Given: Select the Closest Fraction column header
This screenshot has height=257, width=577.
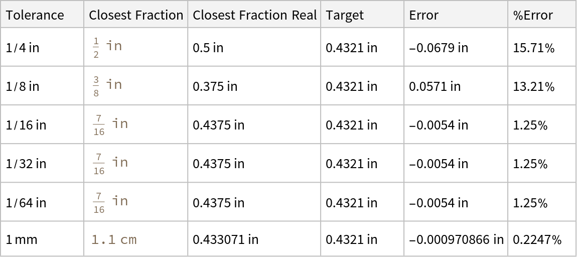Looking at the screenshot, I should pos(136,15).
